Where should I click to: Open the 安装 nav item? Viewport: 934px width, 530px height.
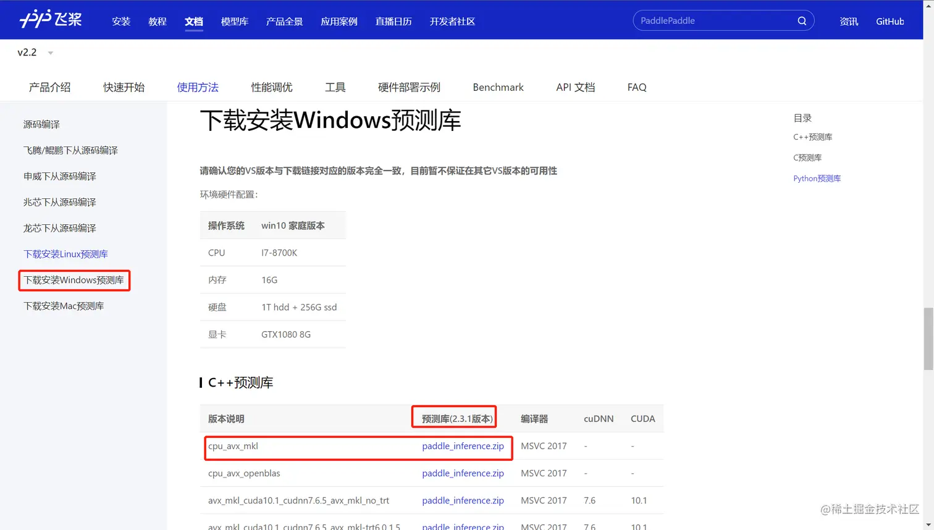[121, 22]
